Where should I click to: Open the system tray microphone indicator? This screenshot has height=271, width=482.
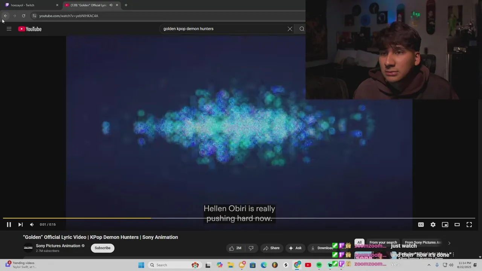coord(437,265)
